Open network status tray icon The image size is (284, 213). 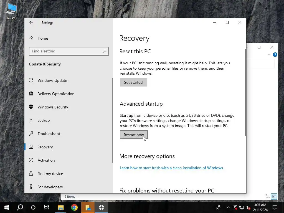(242, 207)
